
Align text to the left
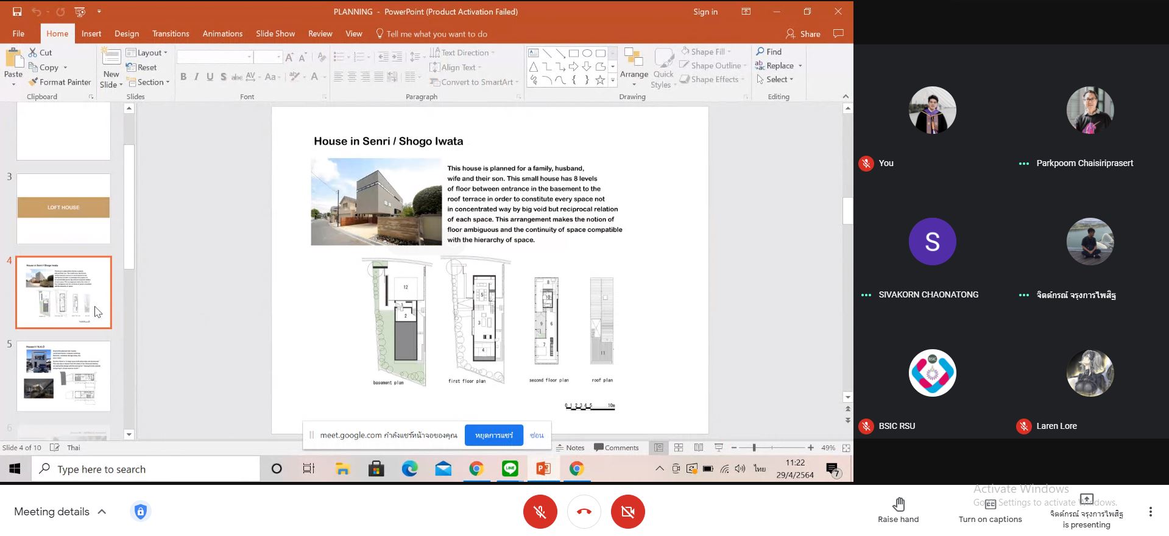pos(338,77)
